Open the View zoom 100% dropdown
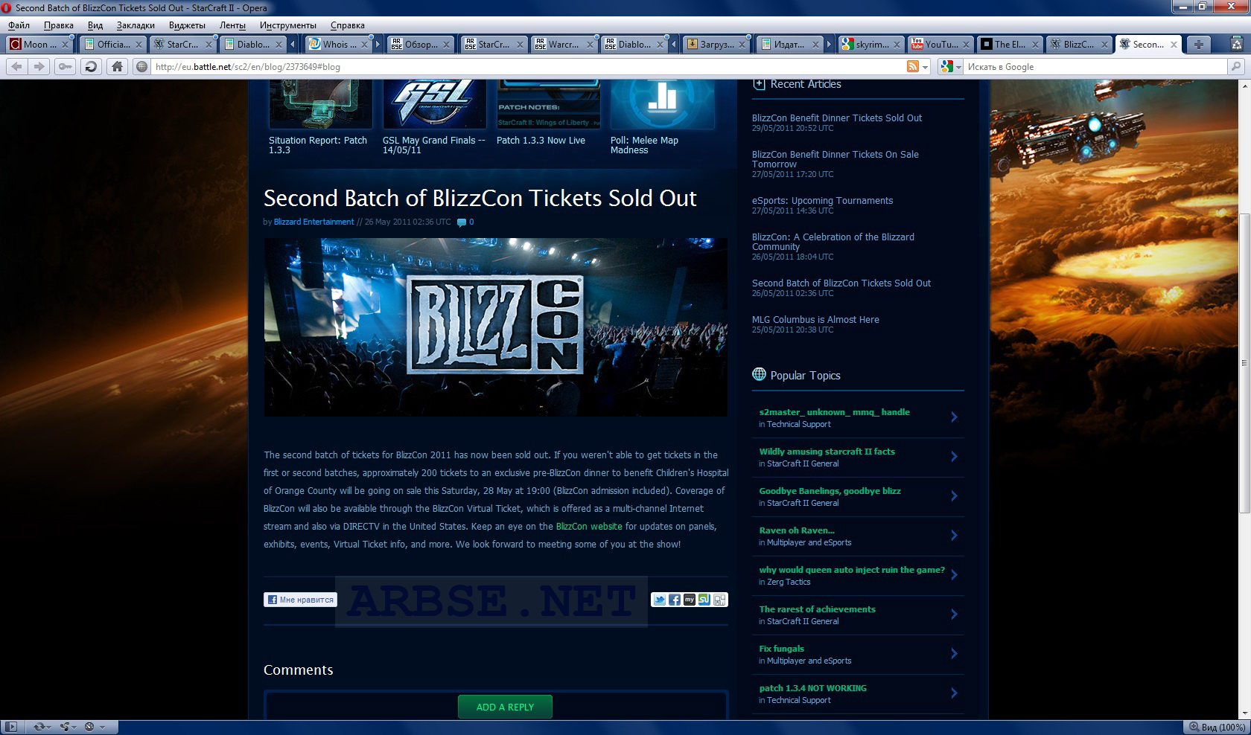This screenshot has width=1251, height=735. 1218,727
